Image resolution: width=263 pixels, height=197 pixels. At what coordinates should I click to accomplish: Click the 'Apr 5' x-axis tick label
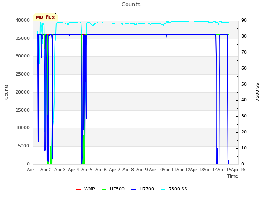click(x=87, y=170)
